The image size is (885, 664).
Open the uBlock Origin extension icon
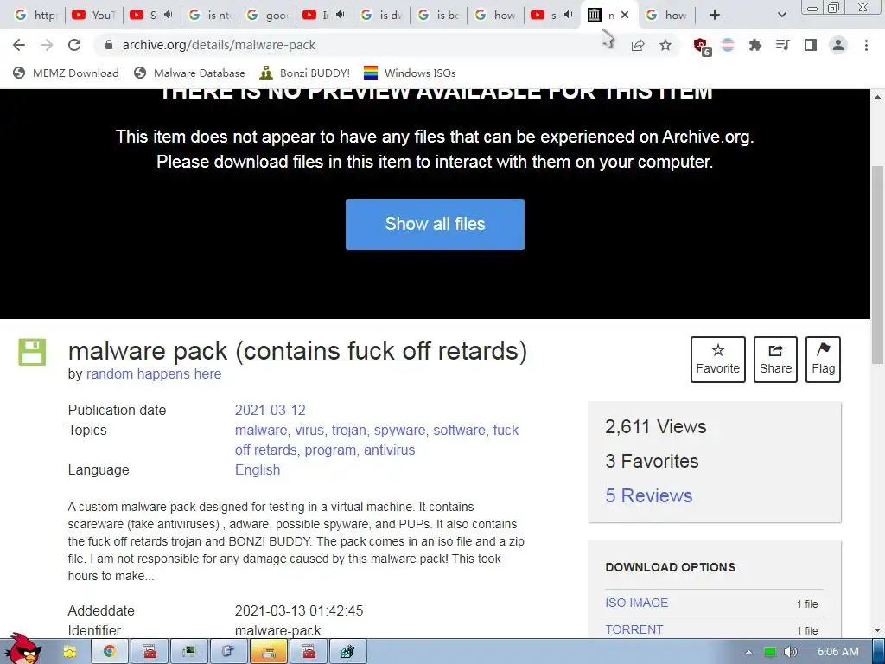(x=702, y=46)
